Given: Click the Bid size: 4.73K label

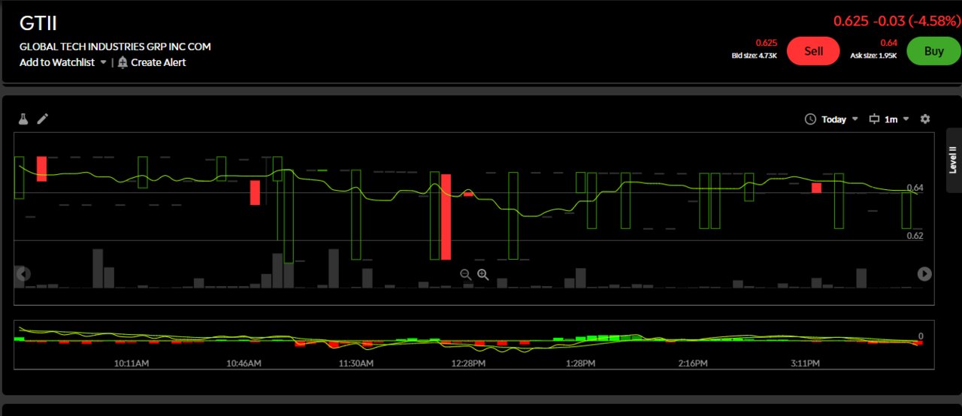Looking at the screenshot, I should (x=755, y=55).
